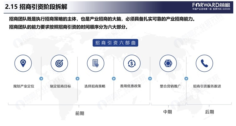Click the dollar cycle policy icon
Screen dimensions: 236x126
[132, 63]
